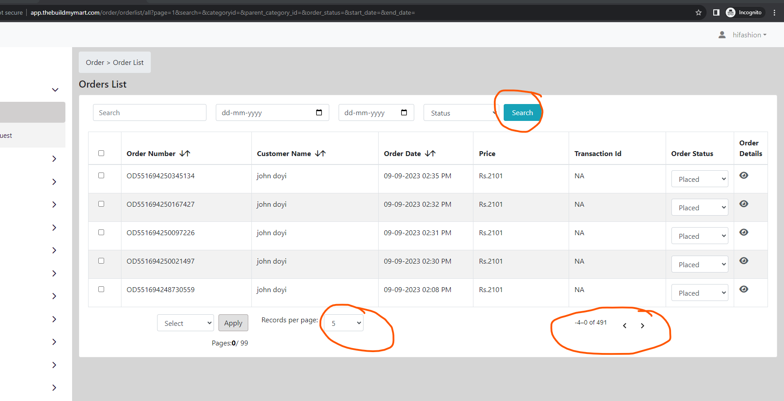Open Status filter dropdown

(x=461, y=113)
